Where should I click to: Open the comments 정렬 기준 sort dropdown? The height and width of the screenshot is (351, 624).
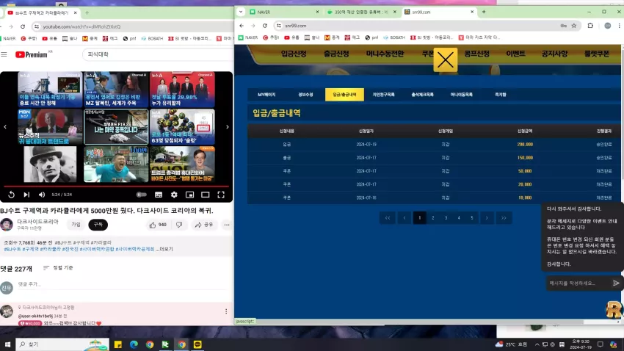pos(58,268)
